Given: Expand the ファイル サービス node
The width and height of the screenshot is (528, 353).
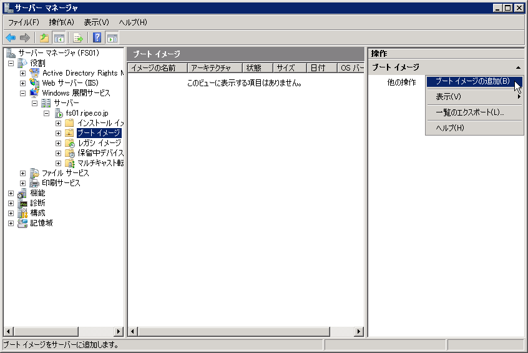Looking at the screenshot, I should point(22,173).
